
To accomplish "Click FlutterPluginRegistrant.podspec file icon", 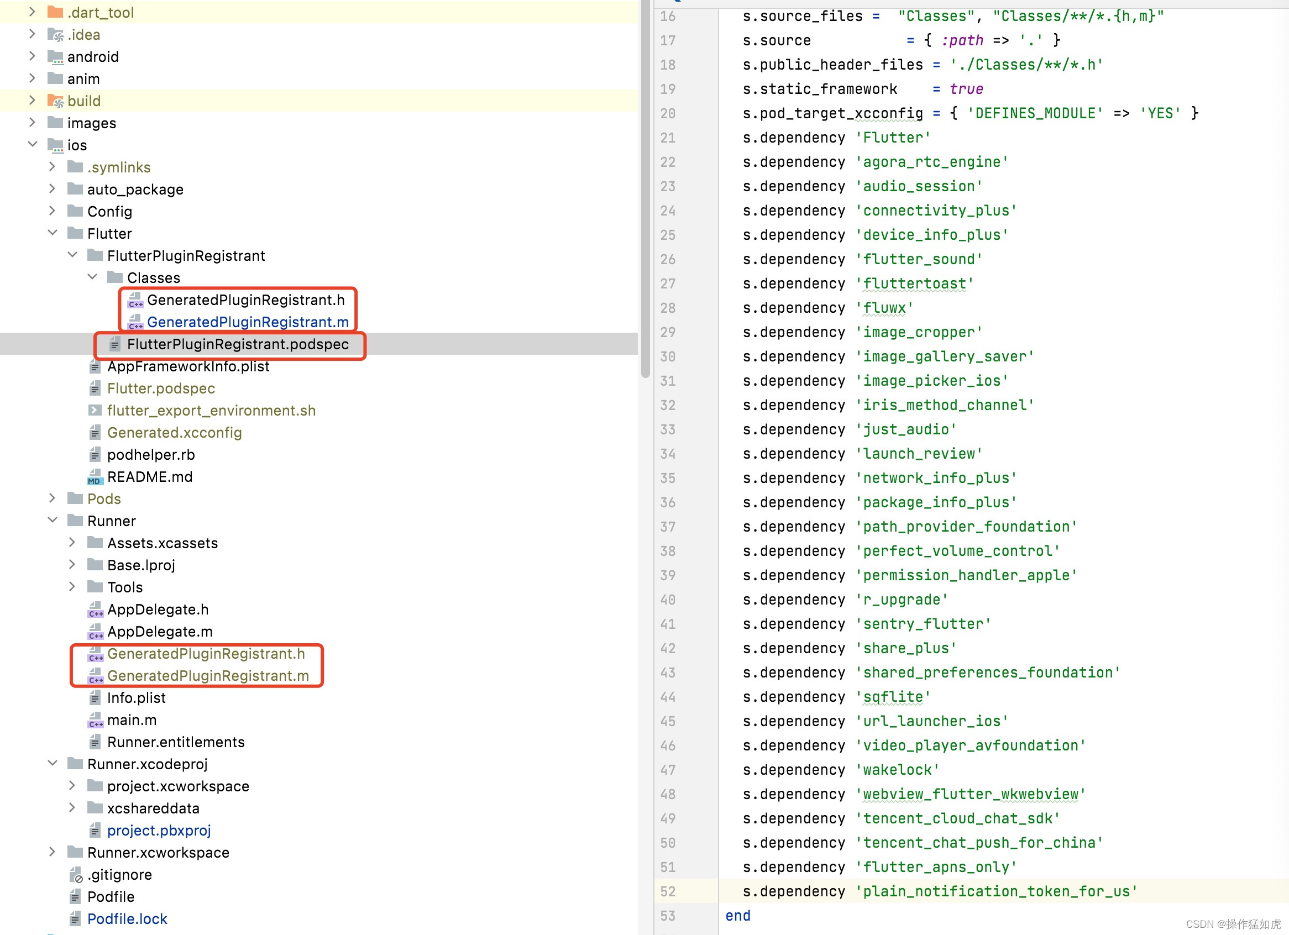I will (115, 344).
